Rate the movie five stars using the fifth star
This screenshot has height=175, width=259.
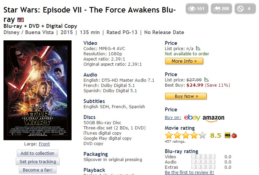tap(202, 135)
